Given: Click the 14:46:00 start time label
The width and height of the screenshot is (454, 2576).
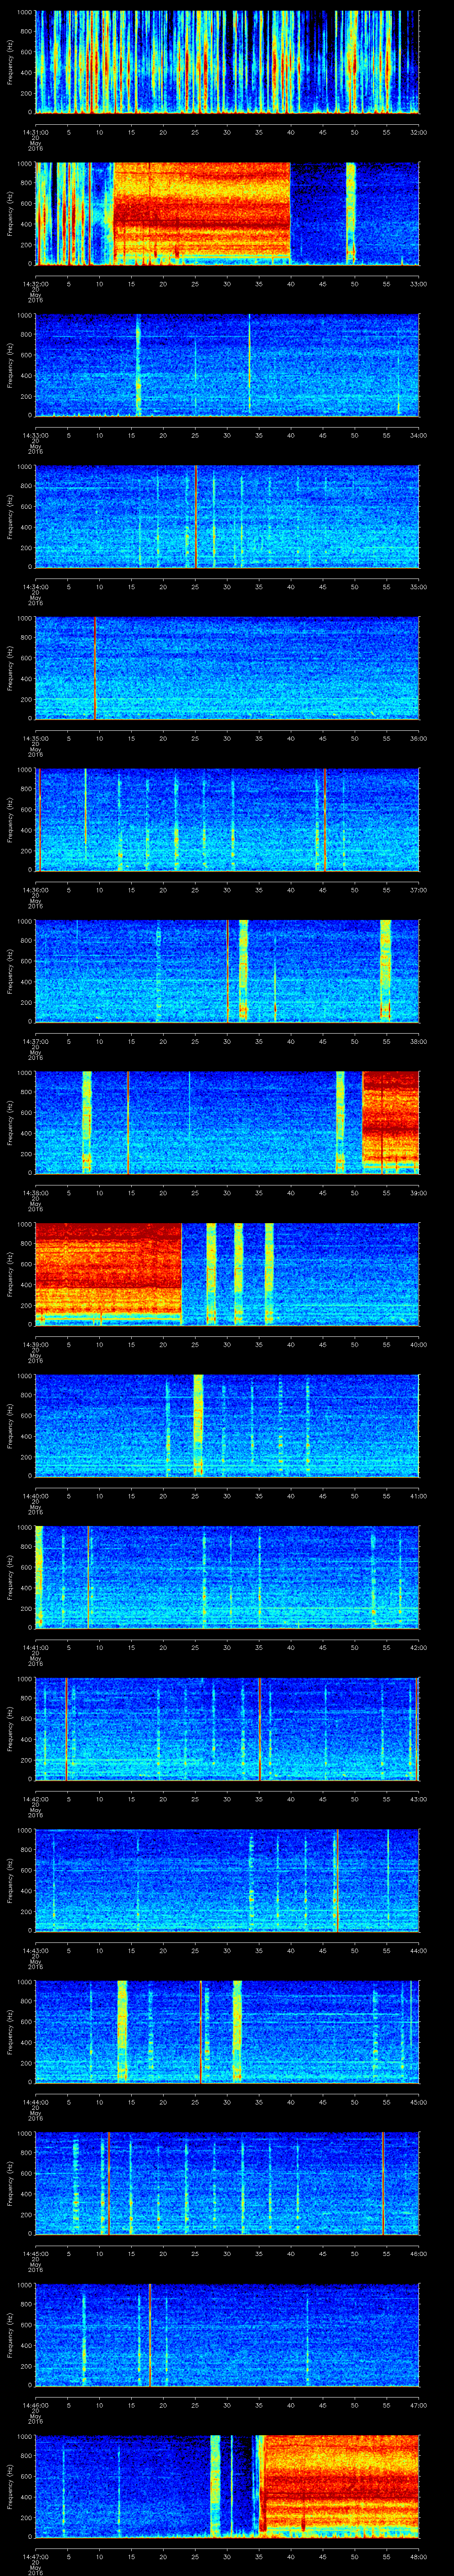Looking at the screenshot, I should pyautogui.click(x=35, y=2405).
